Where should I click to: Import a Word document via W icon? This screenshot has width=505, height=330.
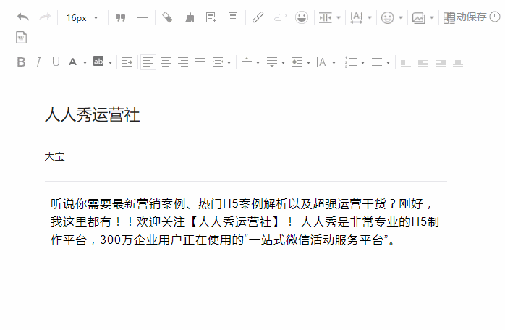click(x=21, y=38)
